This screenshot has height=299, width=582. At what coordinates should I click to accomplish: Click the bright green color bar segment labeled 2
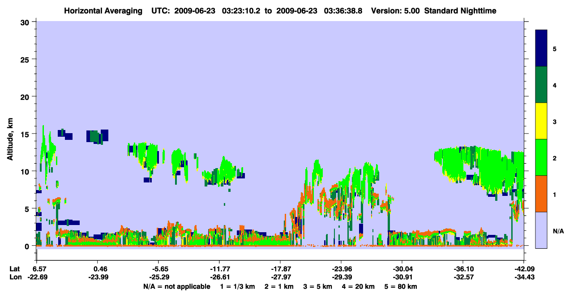pos(541,157)
